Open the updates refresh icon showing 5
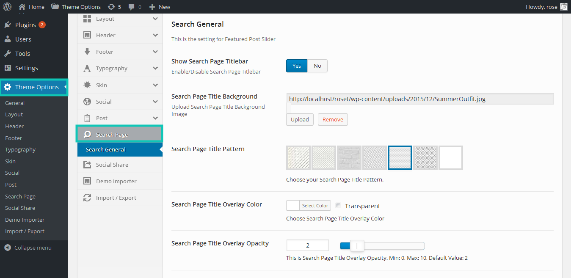The height and width of the screenshot is (278, 571). (111, 7)
